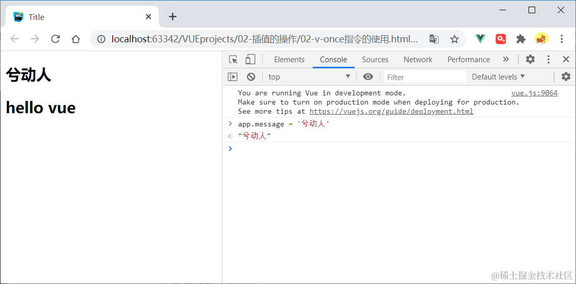Viewport: 576px width, 284px height.
Task: Open the browser home page
Action: coord(76,39)
